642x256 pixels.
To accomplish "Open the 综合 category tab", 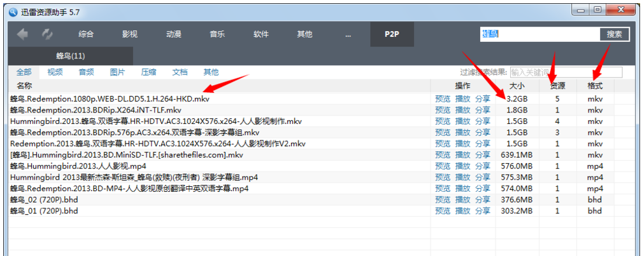I will 86,34.
